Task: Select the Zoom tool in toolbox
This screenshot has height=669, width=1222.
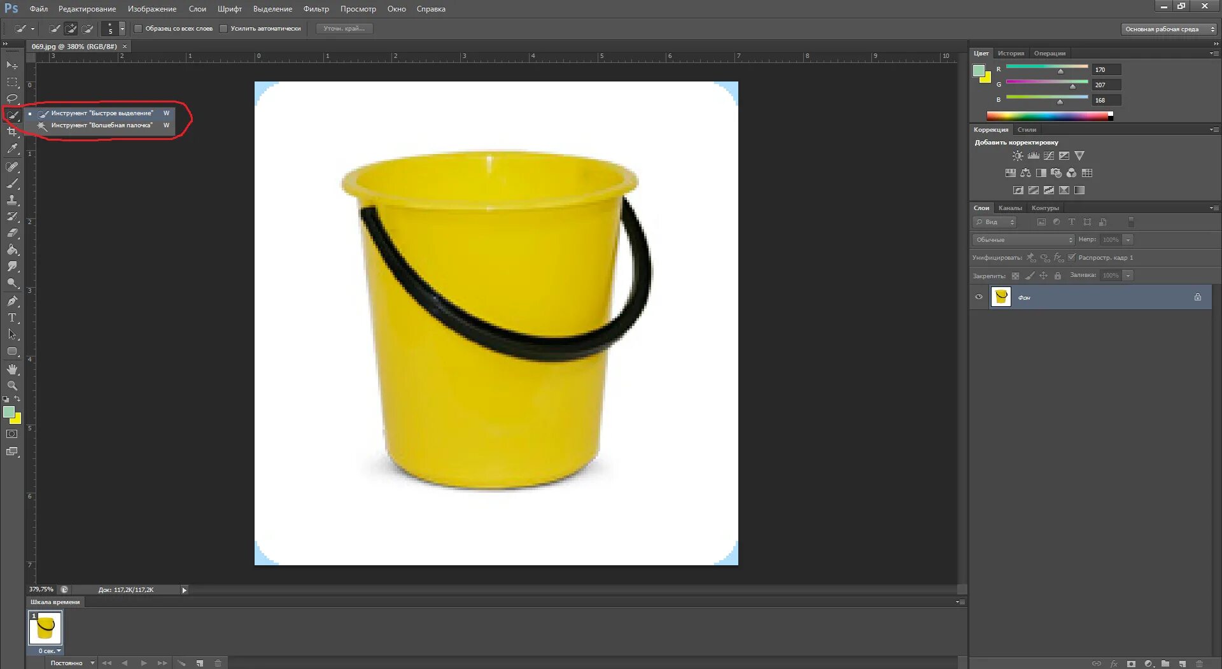Action: click(12, 386)
